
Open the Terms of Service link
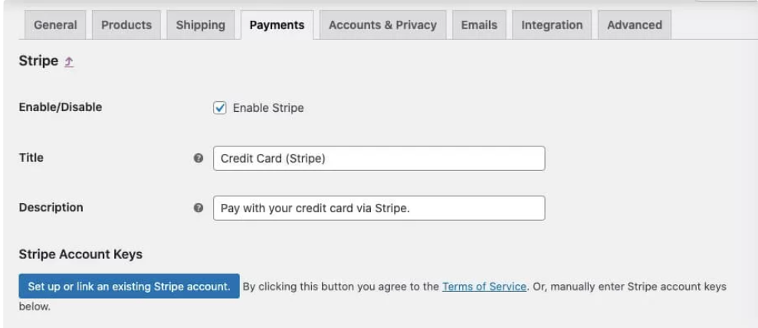point(484,287)
